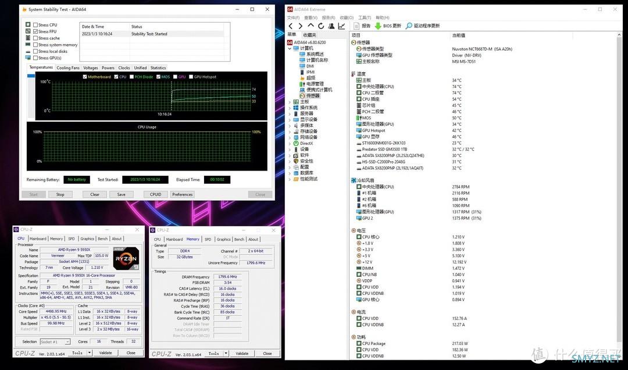Open the graph icon in AIDA64 toolbar
The height and width of the screenshot is (370, 628).
click(342, 26)
